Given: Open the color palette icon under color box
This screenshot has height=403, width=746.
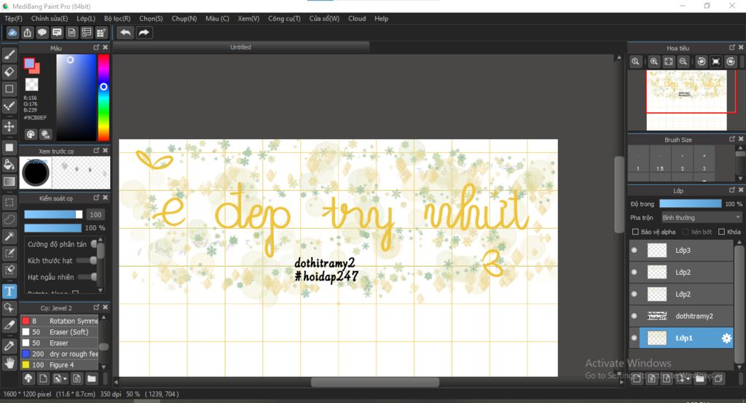Looking at the screenshot, I should click(x=31, y=134).
